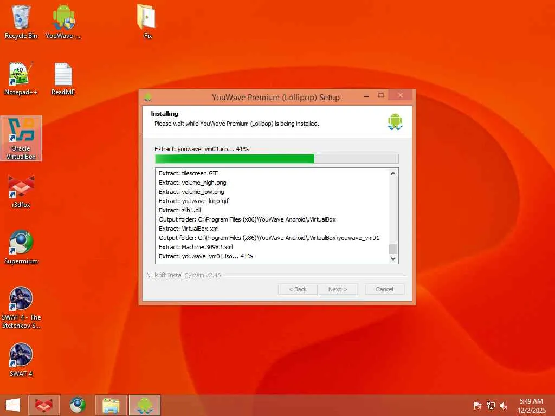Open the network status tray icon

click(x=491, y=405)
